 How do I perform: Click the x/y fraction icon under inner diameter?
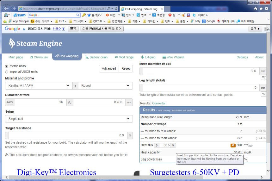pos(263,78)
